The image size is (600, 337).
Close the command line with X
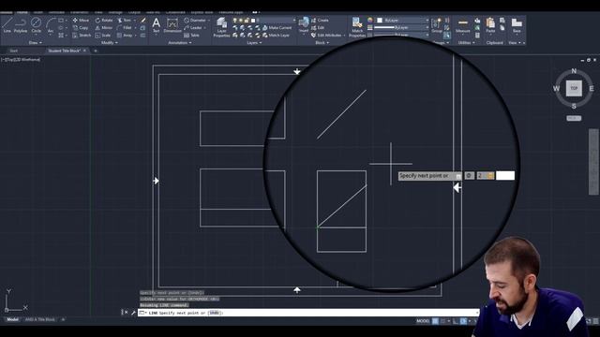[127, 313]
